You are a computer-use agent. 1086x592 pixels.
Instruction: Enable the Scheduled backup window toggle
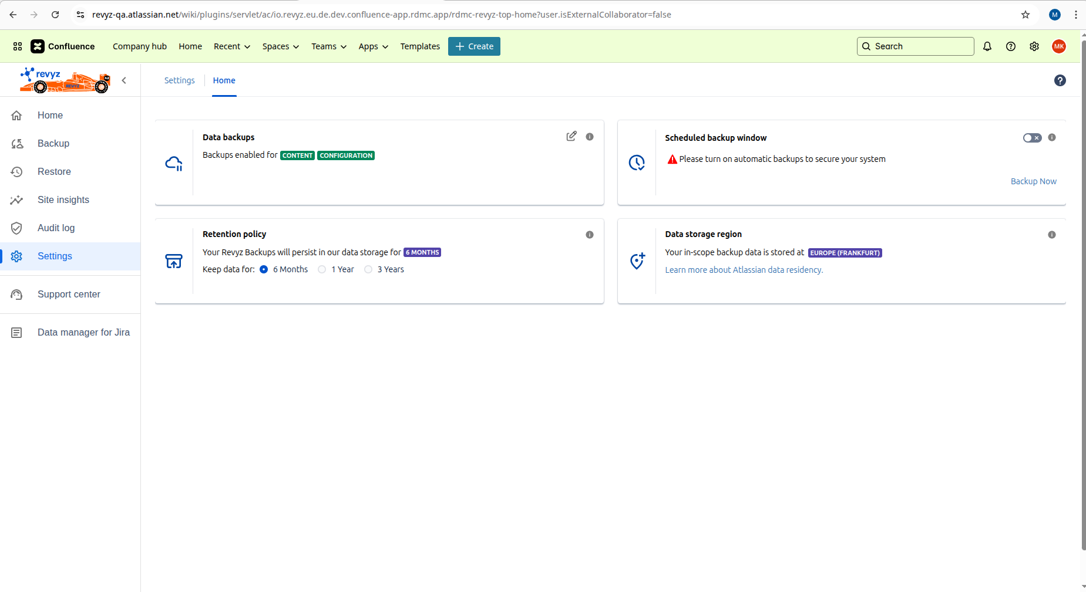tap(1032, 138)
